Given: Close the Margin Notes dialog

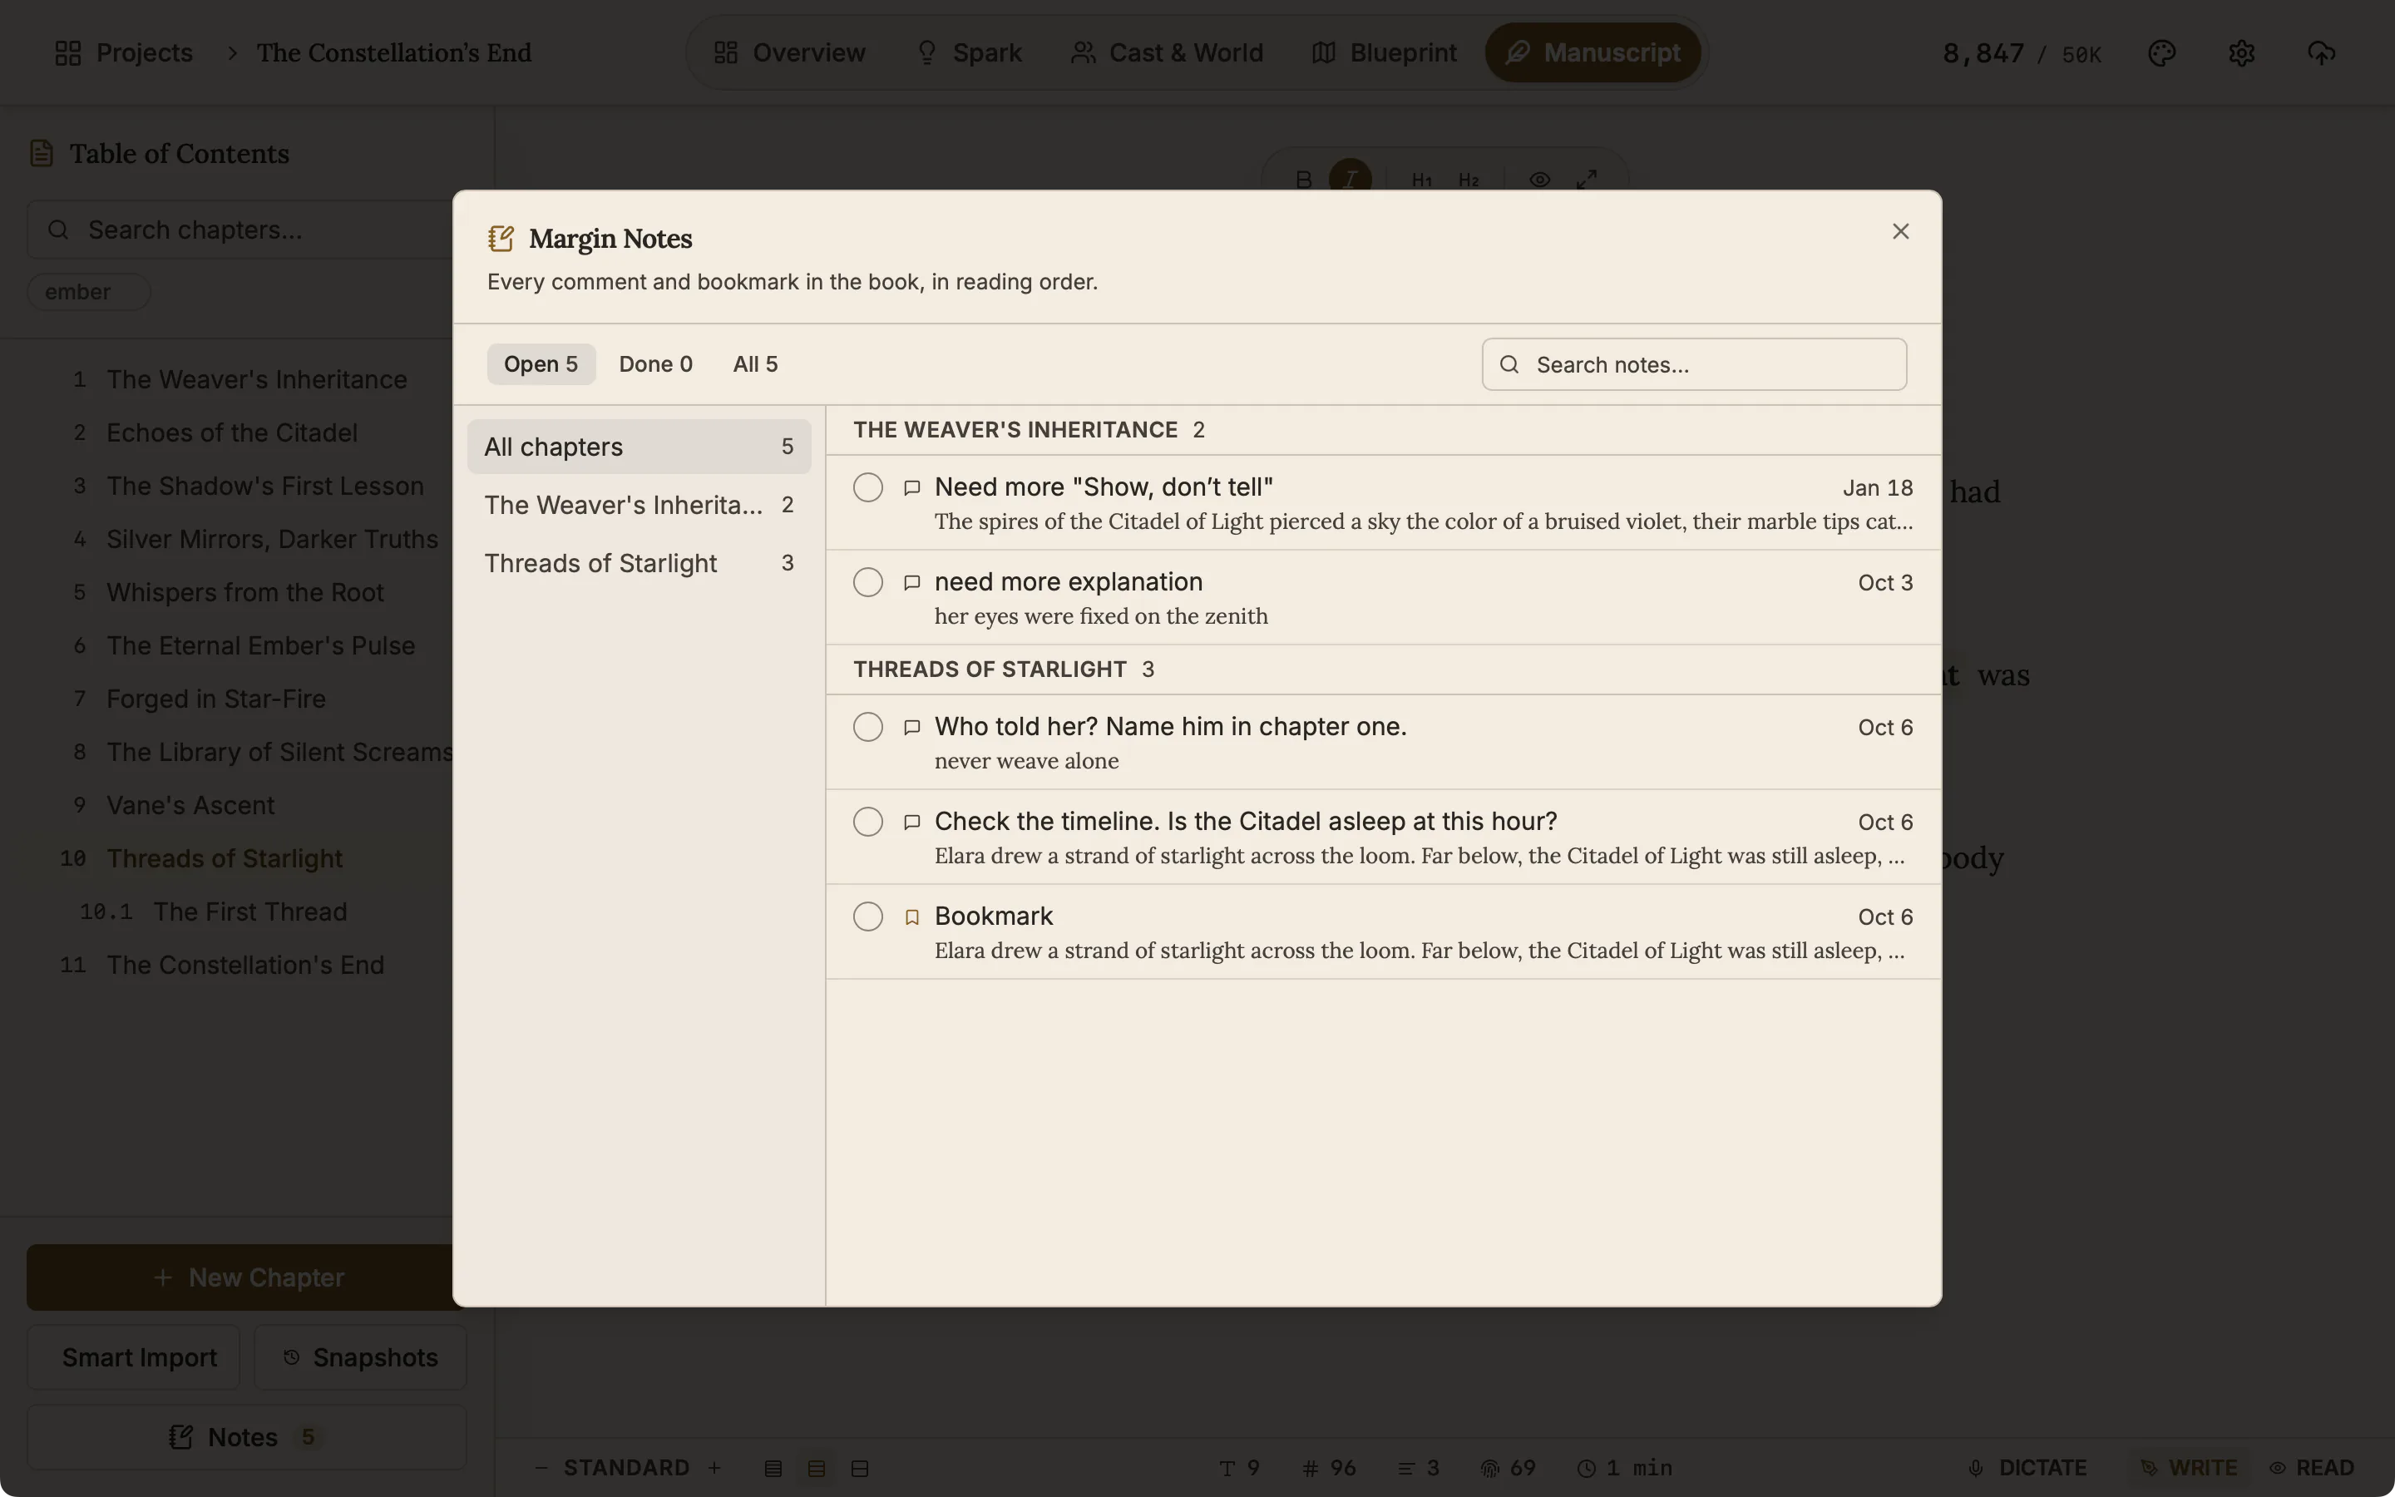Looking at the screenshot, I should pos(1900,230).
